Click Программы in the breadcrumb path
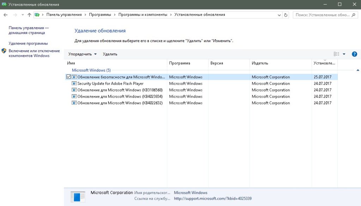The height and width of the screenshot is (206, 361). click(x=100, y=15)
